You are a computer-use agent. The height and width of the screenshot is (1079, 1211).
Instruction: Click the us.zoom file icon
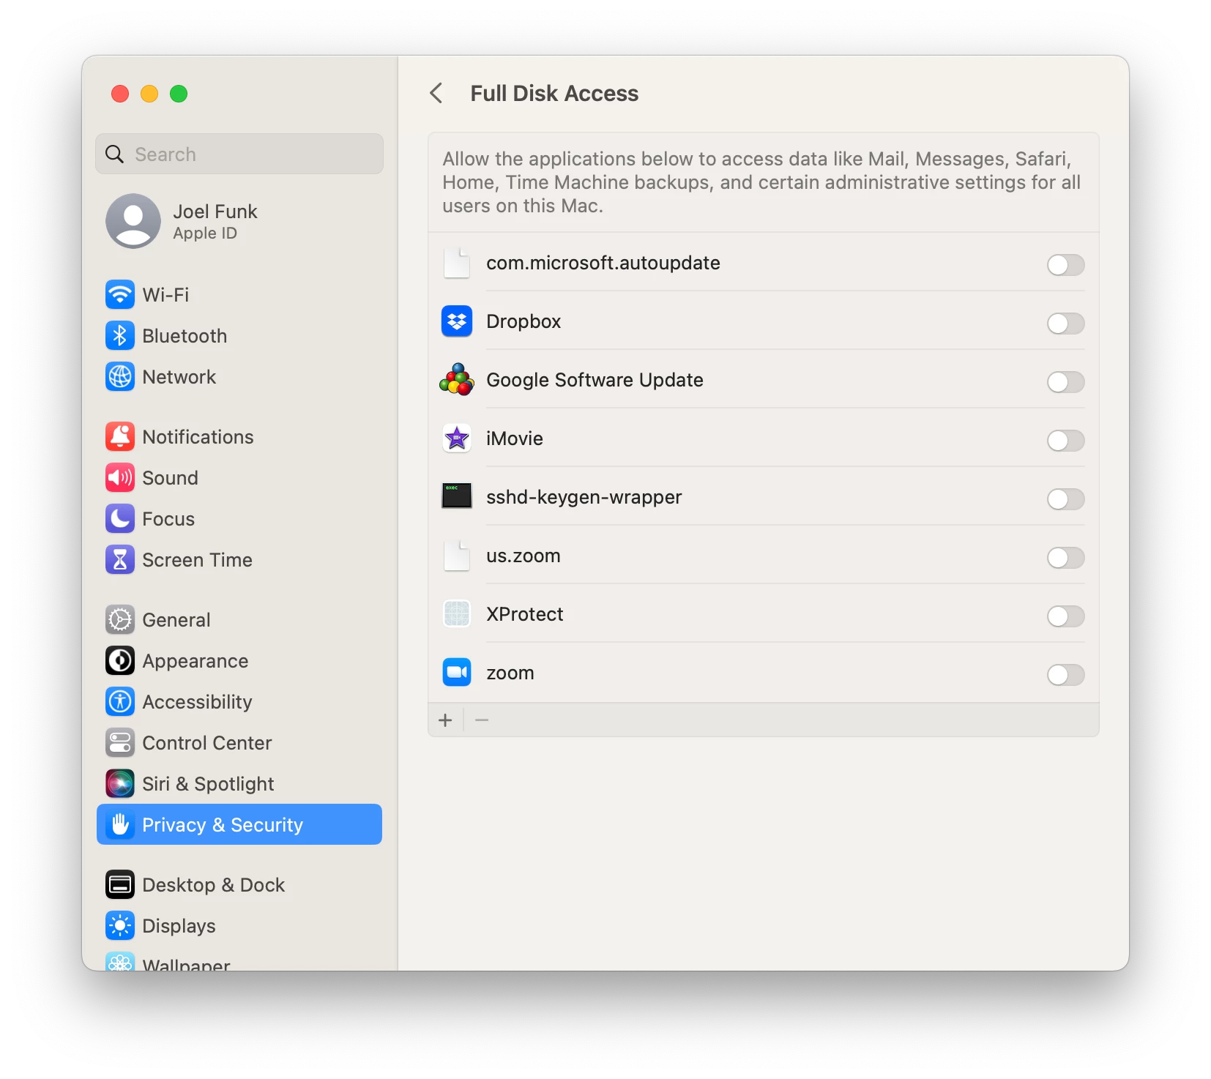[x=457, y=556]
